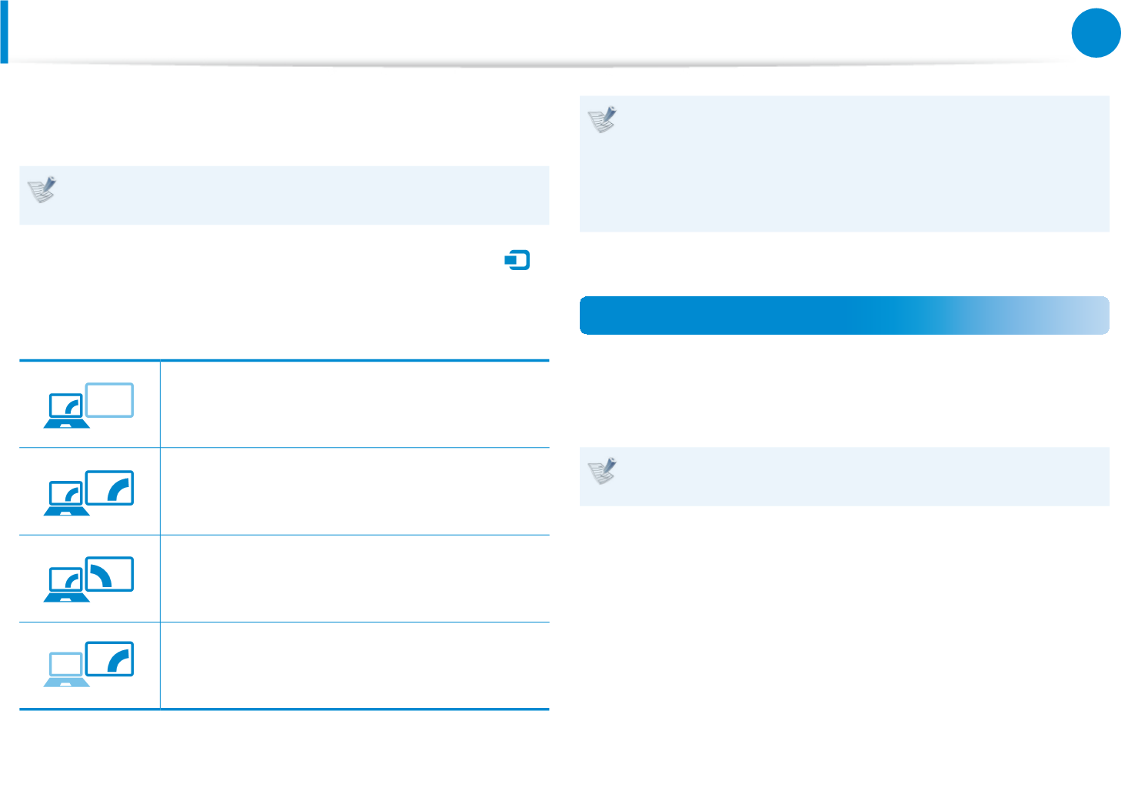1128x801 pixels.
Task: Select the external-monitor-only display mode icon
Action: pos(88,664)
